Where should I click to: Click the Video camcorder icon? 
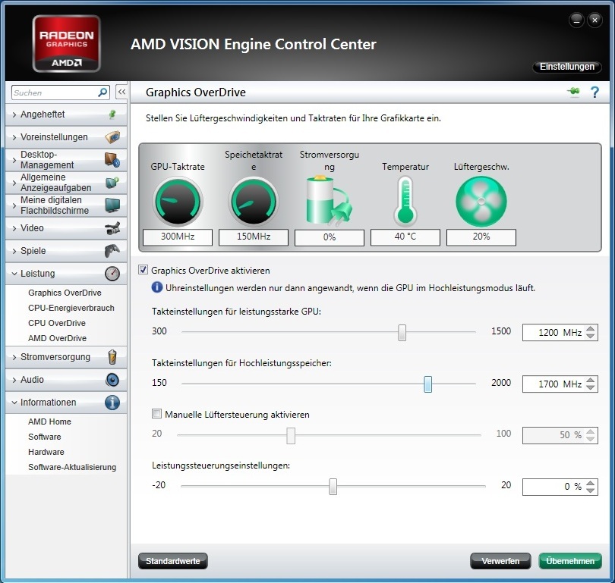click(112, 228)
